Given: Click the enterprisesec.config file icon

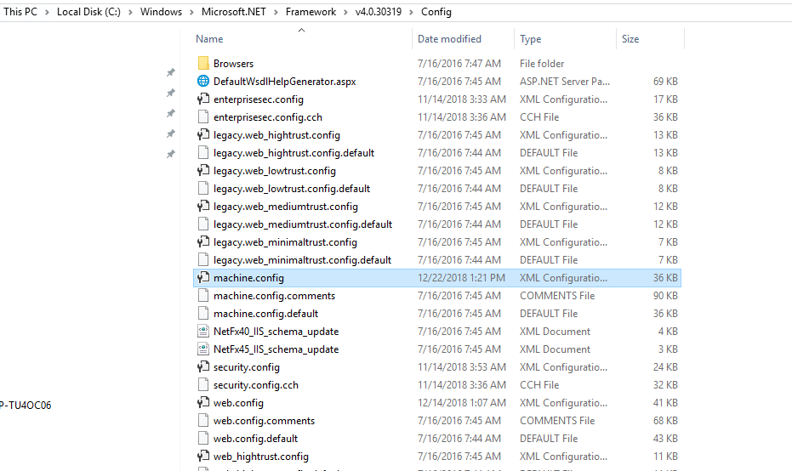Looking at the screenshot, I should pyautogui.click(x=203, y=99).
